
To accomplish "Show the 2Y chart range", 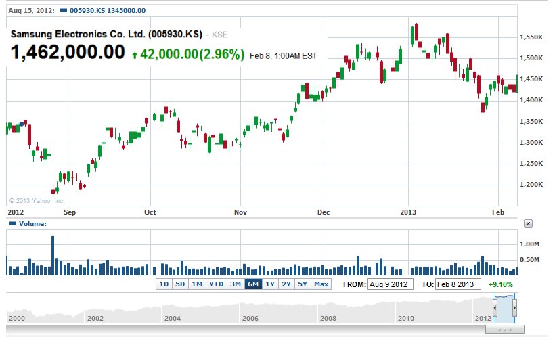I will pyautogui.click(x=286, y=284).
